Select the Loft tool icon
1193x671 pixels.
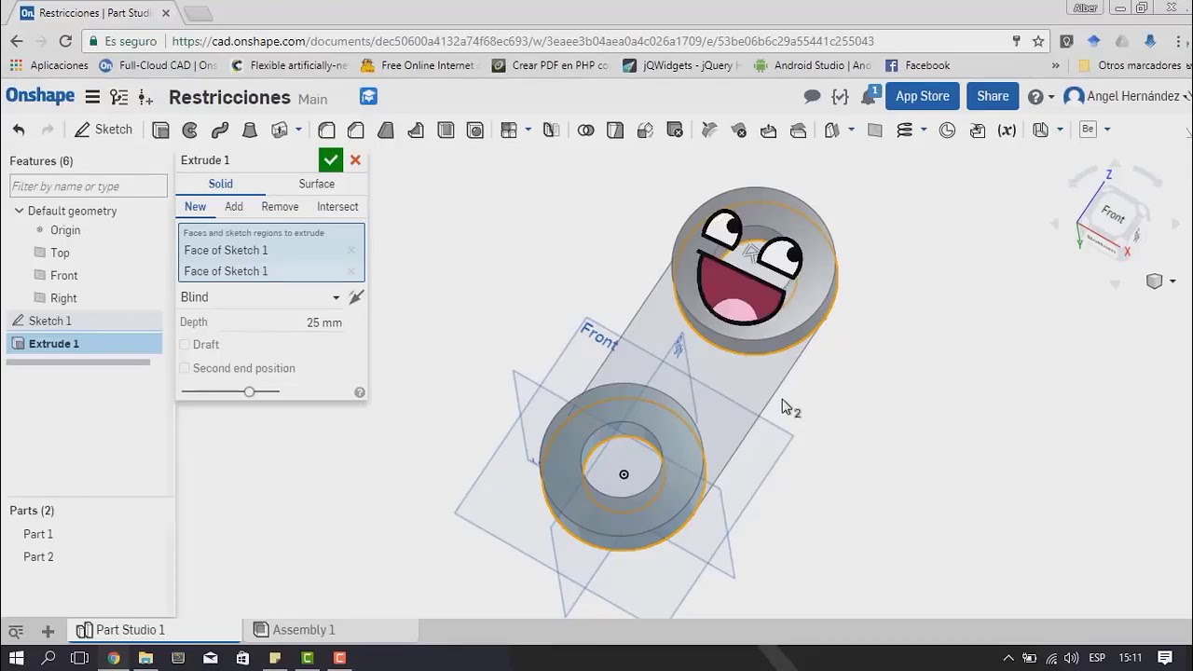tap(250, 130)
